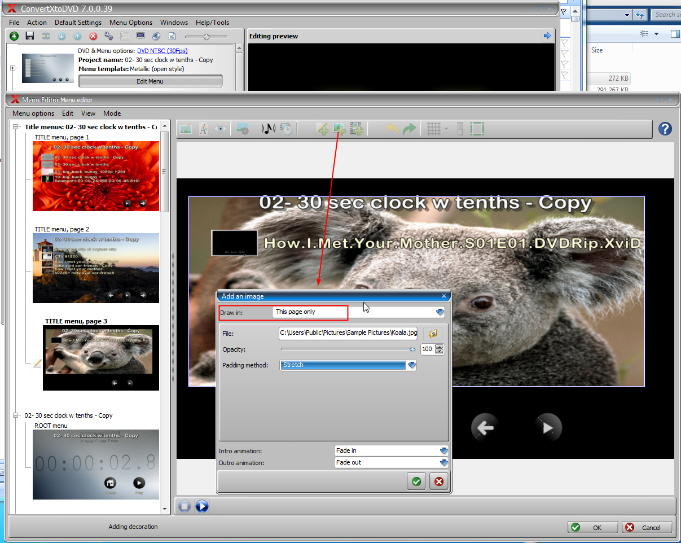
Task: Cancel Add an image with red X button
Action: pos(438,481)
